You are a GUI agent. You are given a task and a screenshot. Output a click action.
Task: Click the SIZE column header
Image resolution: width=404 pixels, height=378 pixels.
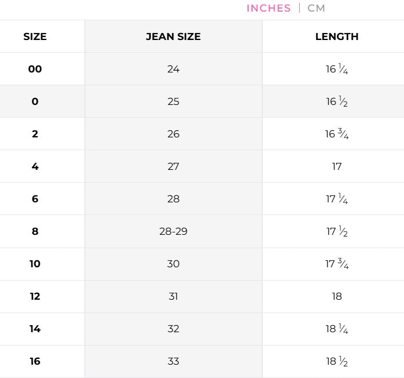(x=35, y=37)
